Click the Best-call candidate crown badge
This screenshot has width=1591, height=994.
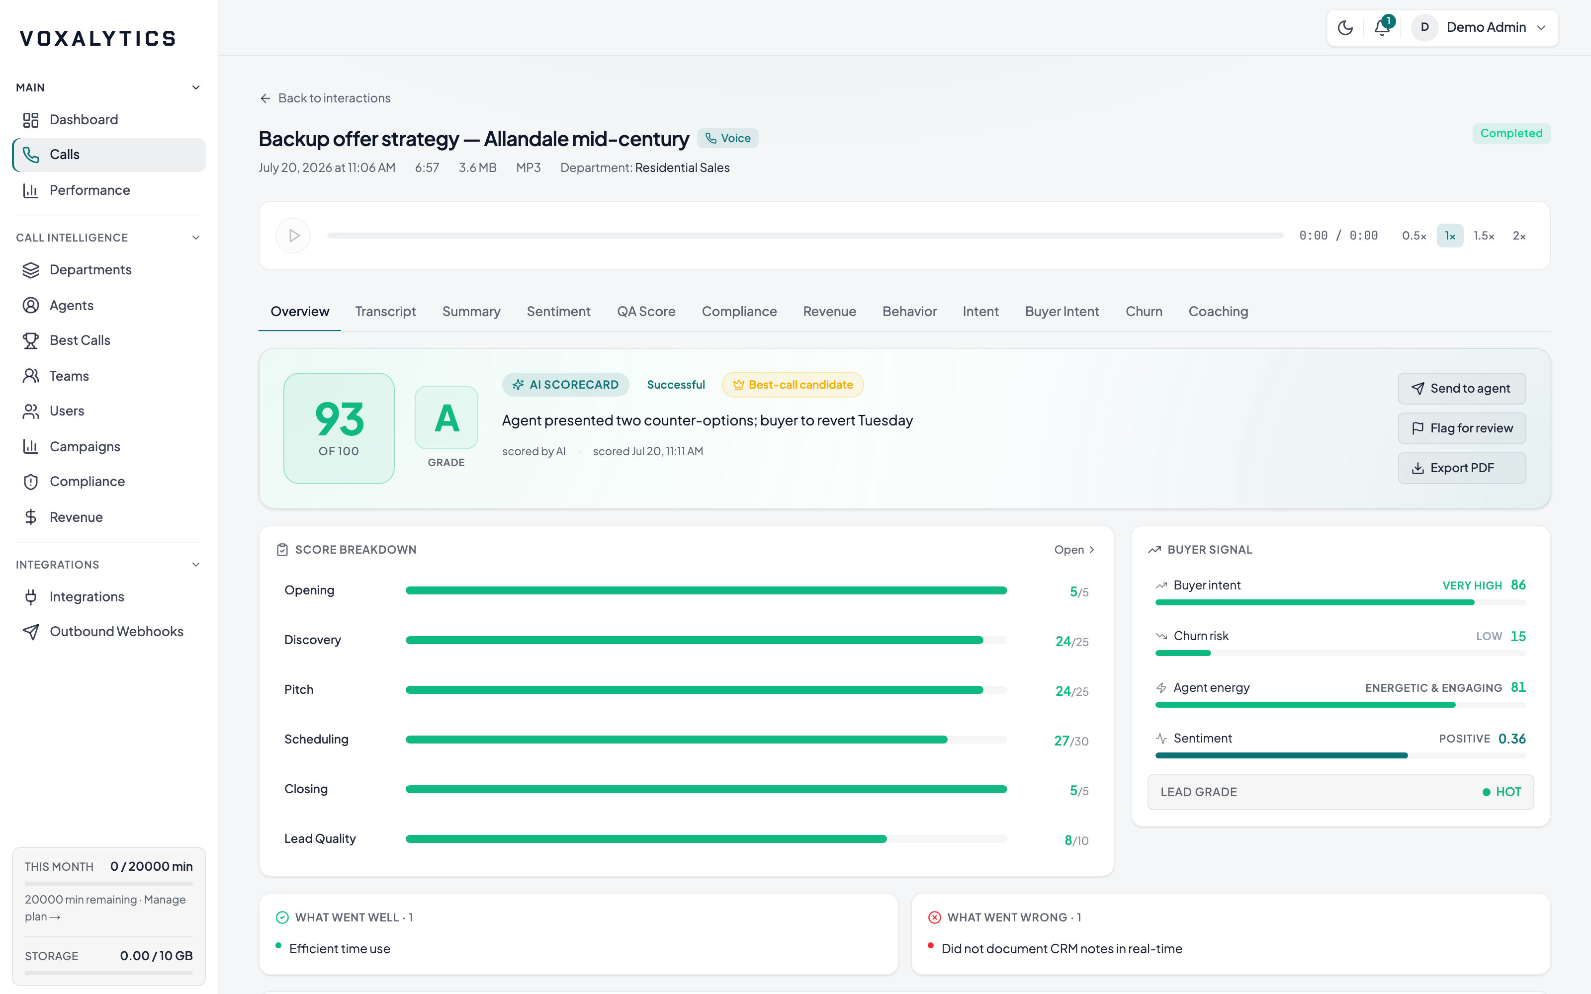point(793,385)
